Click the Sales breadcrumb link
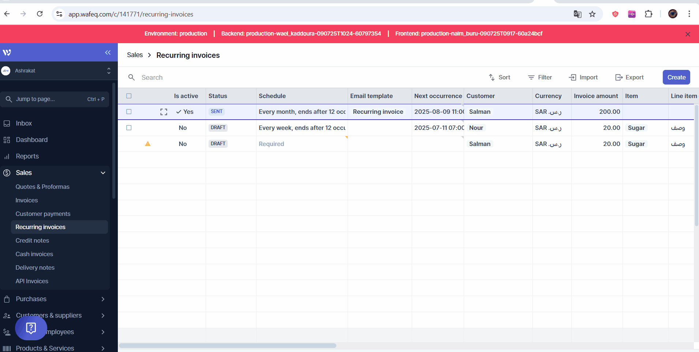The height and width of the screenshot is (352, 699). point(135,55)
